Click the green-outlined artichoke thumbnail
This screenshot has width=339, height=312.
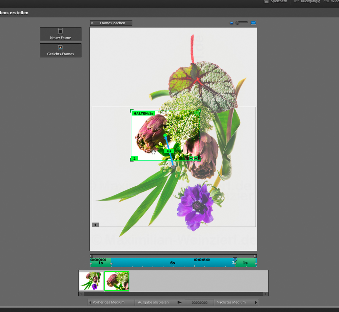pyautogui.click(x=117, y=281)
